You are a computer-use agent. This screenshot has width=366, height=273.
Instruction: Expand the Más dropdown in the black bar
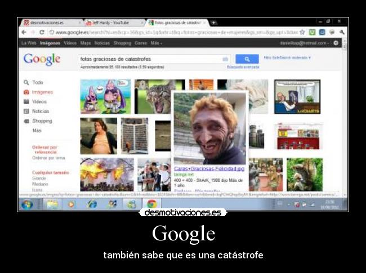156,43
